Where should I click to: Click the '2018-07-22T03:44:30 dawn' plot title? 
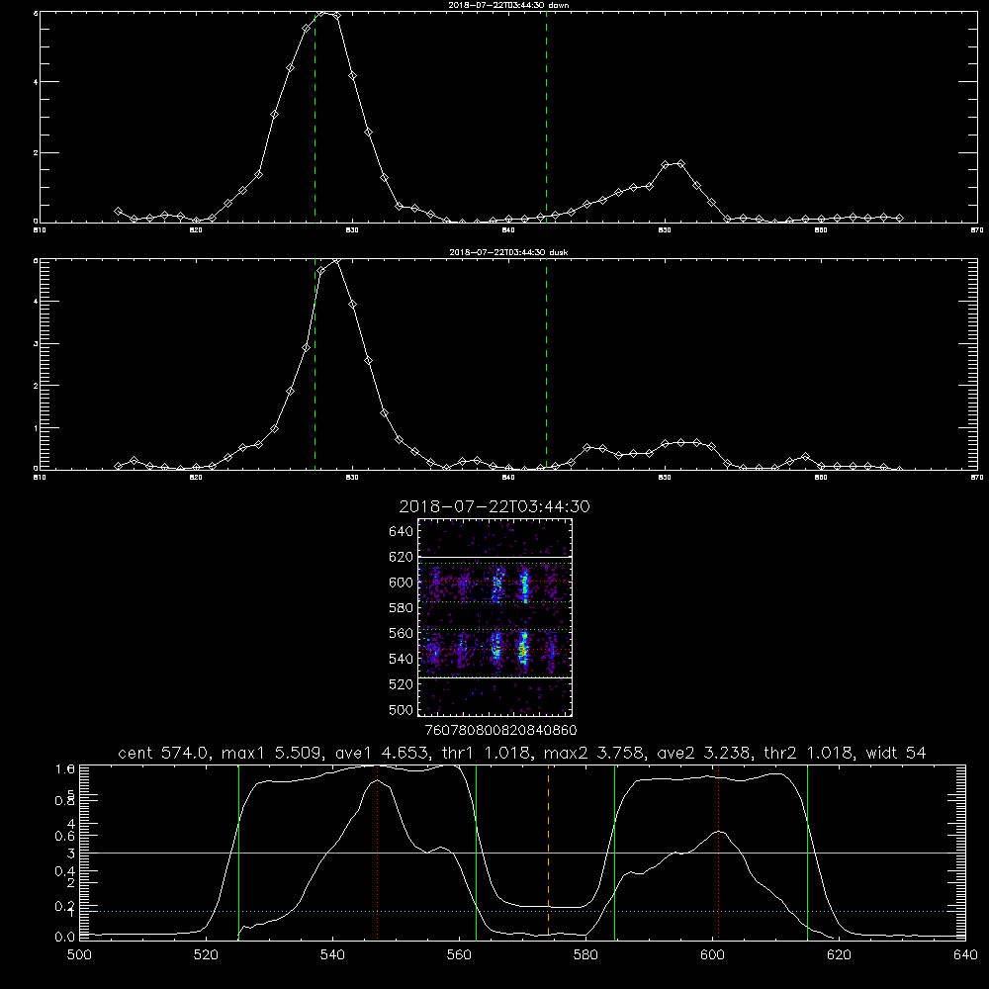[x=508, y=5]
